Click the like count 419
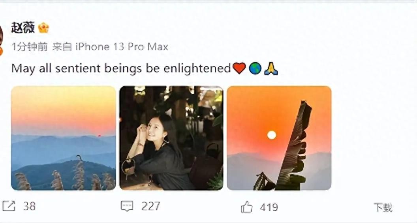The height and width of the screenshot is (223, 417). click(x=269, y=207)
